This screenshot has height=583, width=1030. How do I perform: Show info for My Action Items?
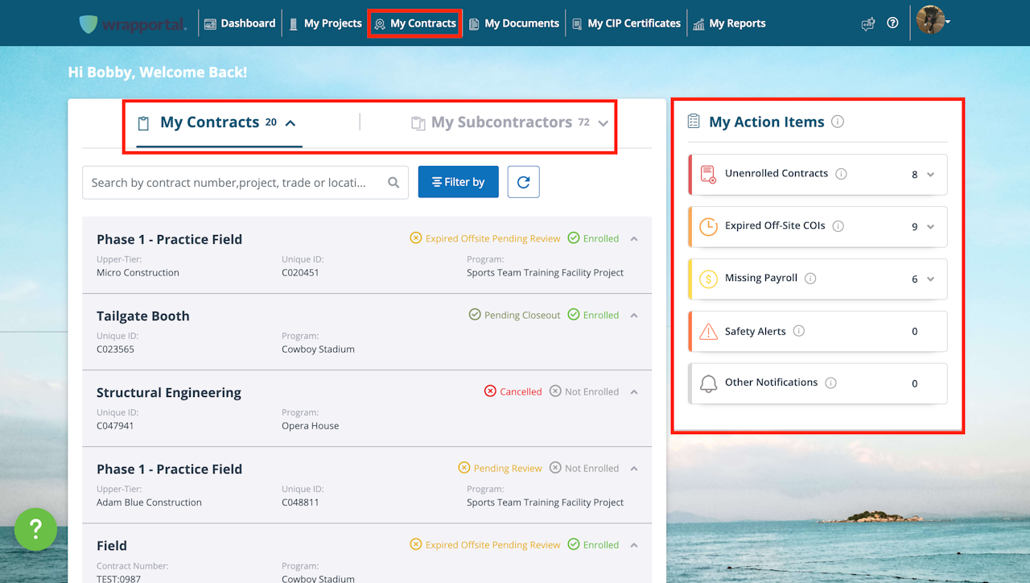[x=838, y=122]
